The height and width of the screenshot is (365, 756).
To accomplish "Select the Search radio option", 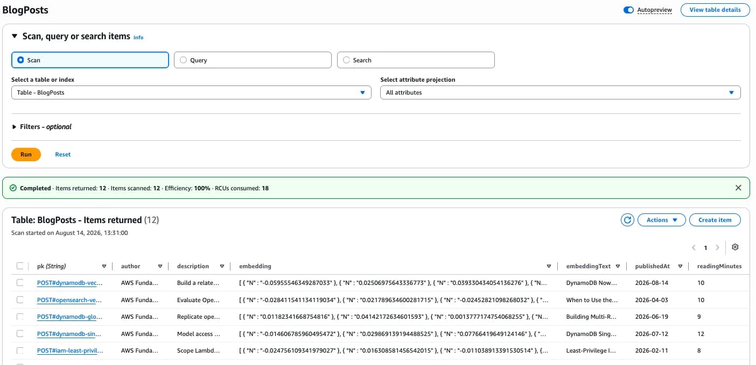I will coord(416,60).
